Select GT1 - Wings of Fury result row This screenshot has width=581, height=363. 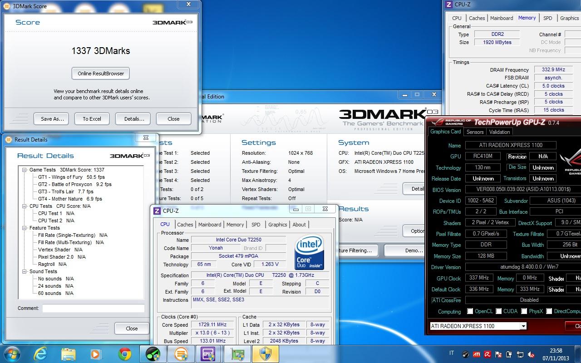pyautogui.click(x=71, y=177)
